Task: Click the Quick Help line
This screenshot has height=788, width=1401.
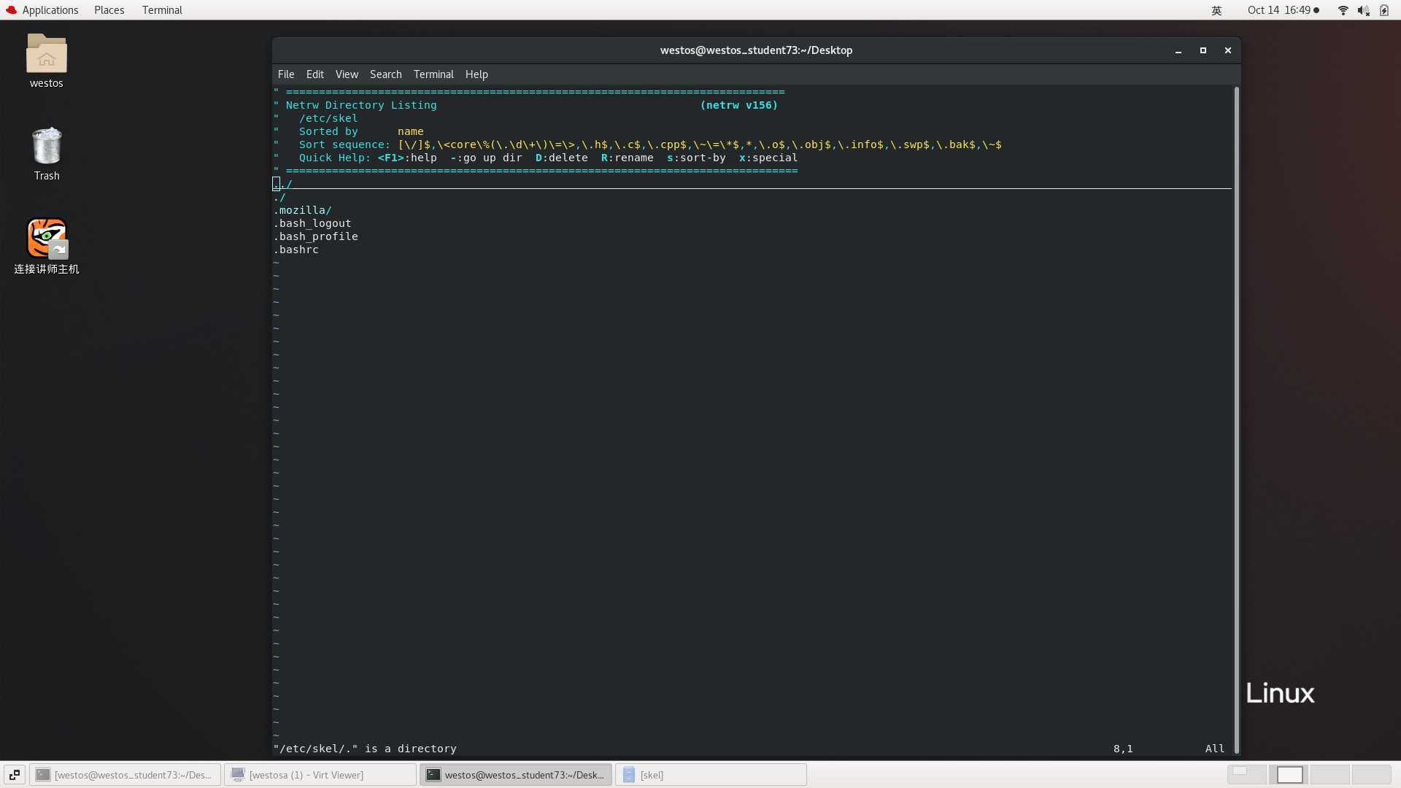Action: [548, 158]
